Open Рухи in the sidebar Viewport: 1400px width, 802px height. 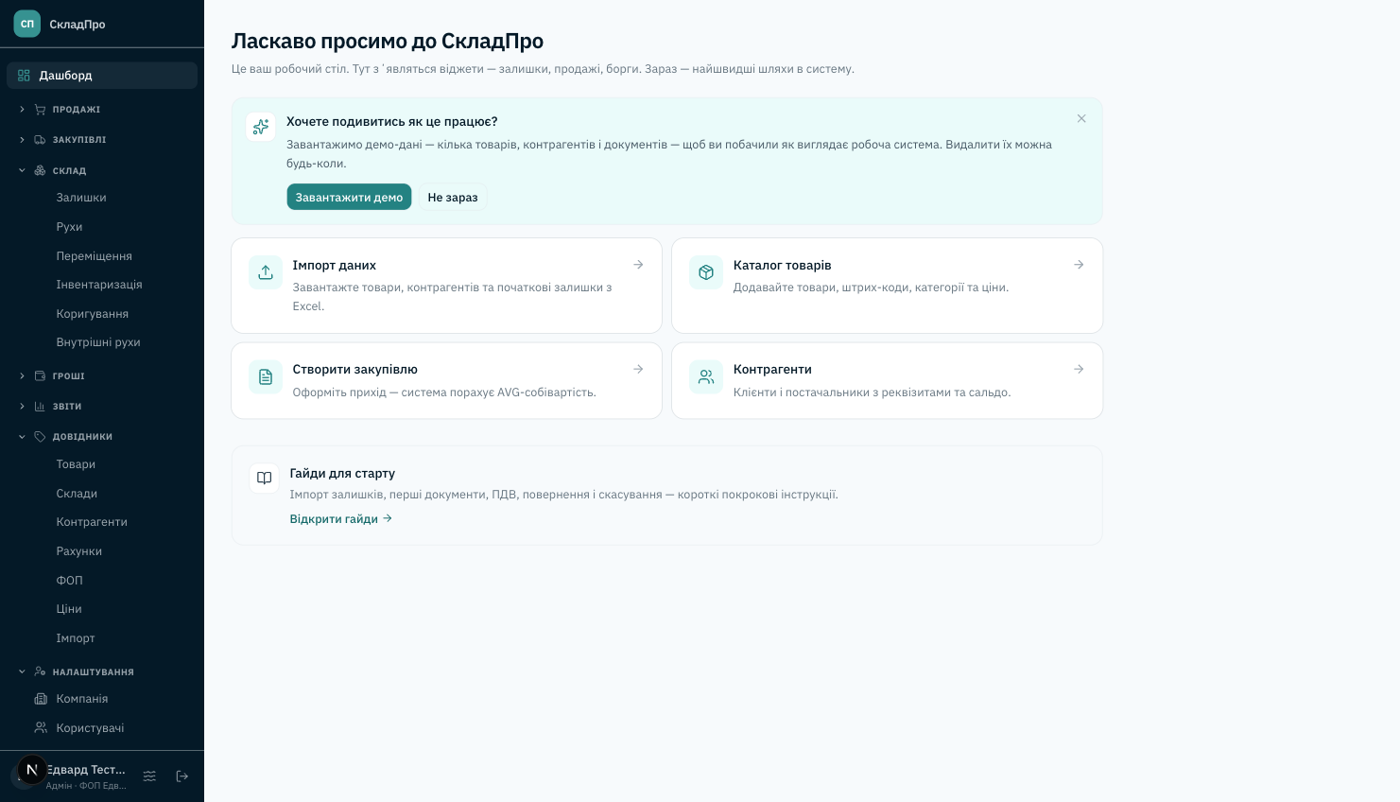pos(69,227)
